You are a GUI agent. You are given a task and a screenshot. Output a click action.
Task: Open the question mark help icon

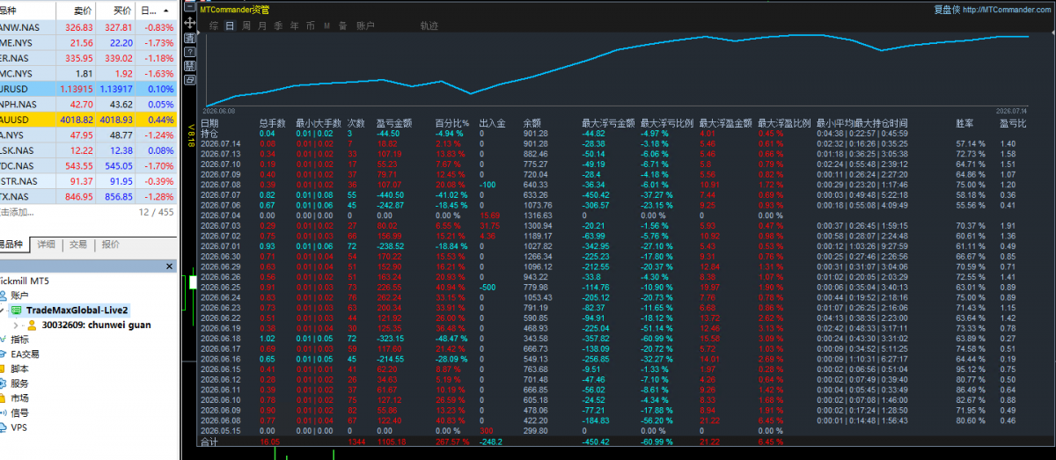(x=190, y=52)
